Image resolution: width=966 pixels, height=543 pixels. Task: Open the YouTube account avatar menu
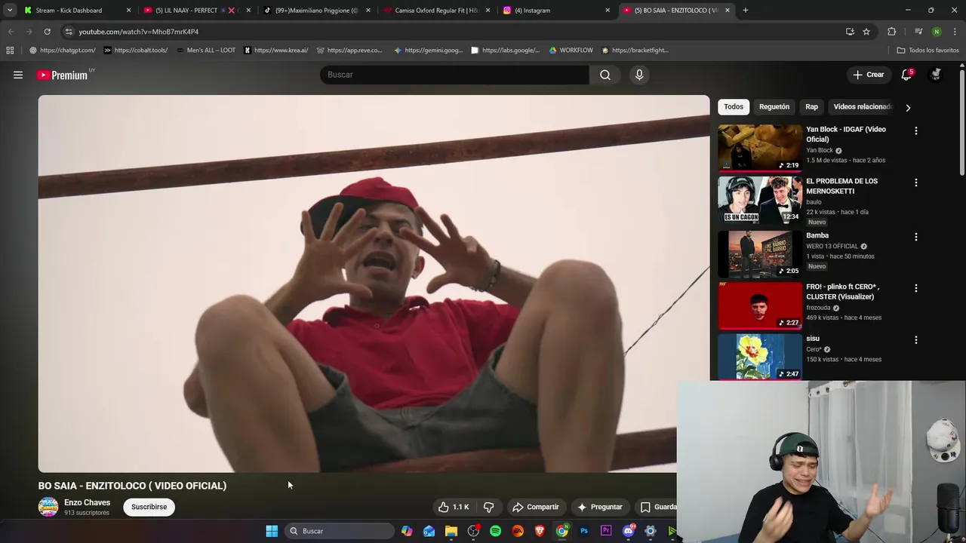(x=936, y=75)
